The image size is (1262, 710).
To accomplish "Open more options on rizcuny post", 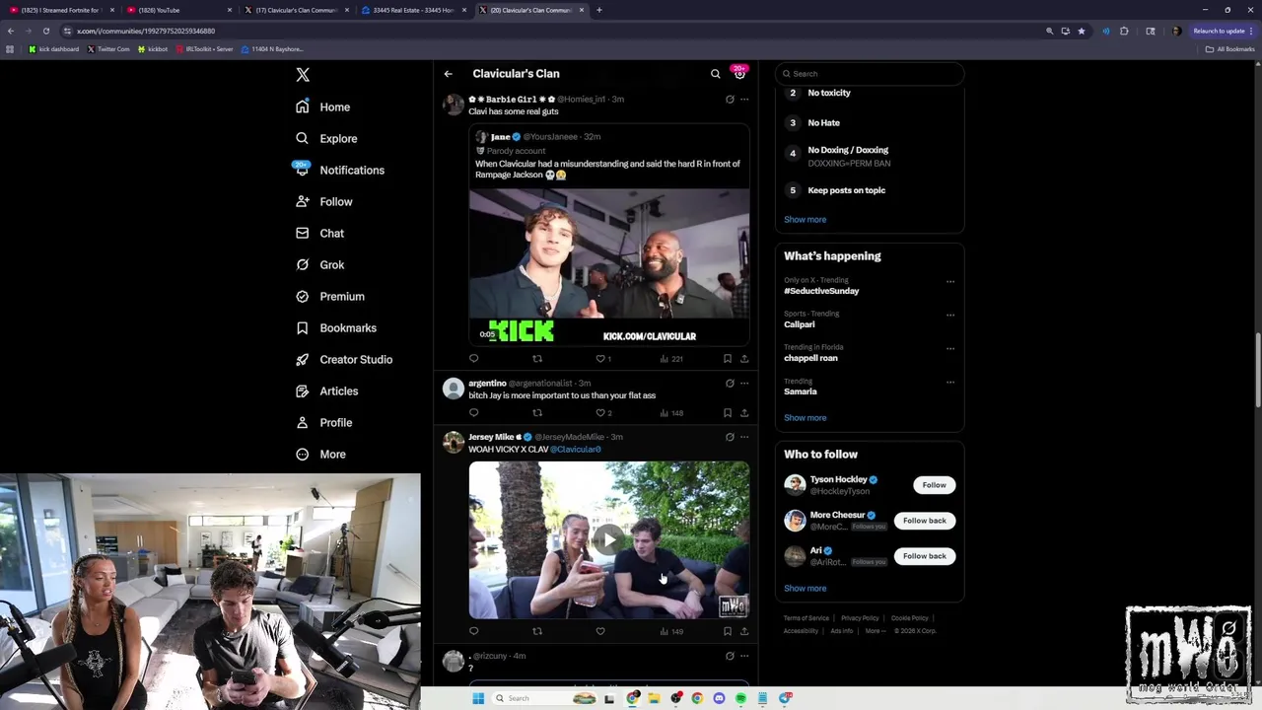I will 744,656.
